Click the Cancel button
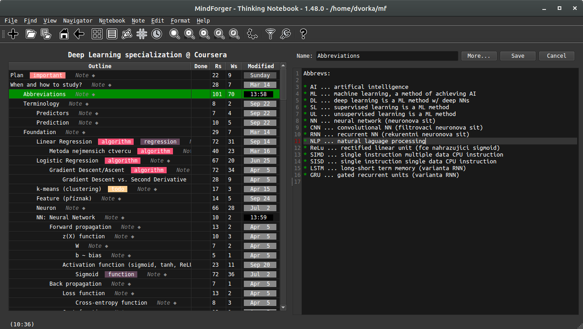This screenshot has height=329, width=583. click(x=556, y=56)
